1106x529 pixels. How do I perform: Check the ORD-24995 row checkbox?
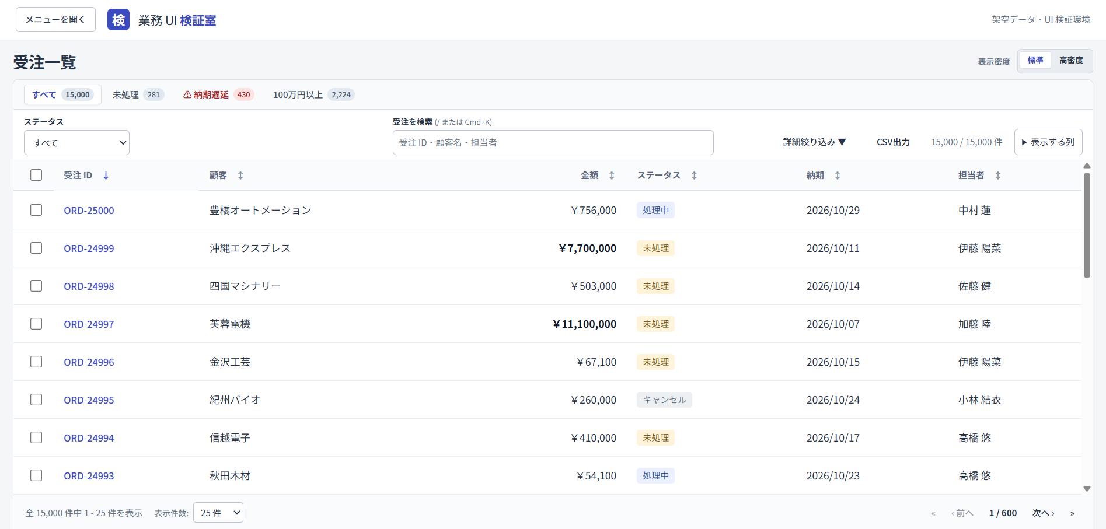pos(36,400)
